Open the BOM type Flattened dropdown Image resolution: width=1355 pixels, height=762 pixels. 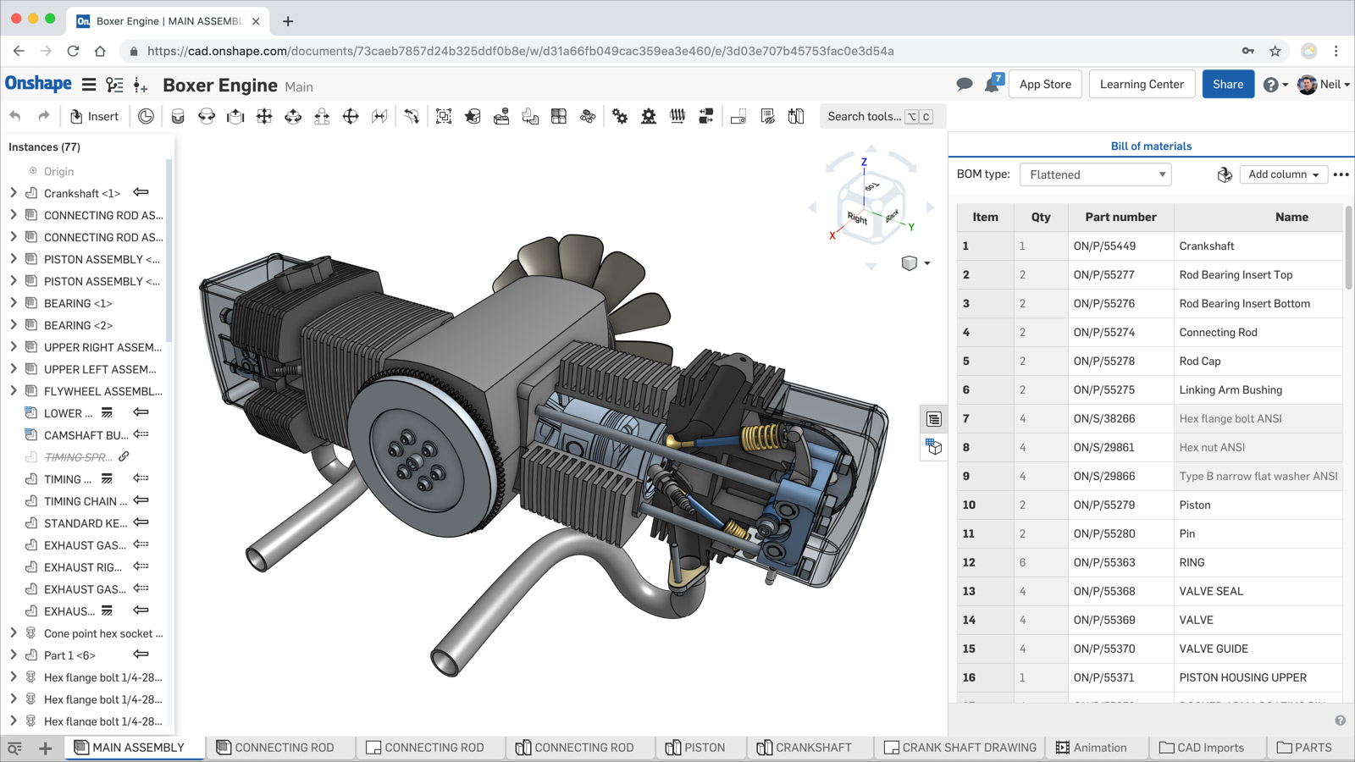coord(1095,174)
